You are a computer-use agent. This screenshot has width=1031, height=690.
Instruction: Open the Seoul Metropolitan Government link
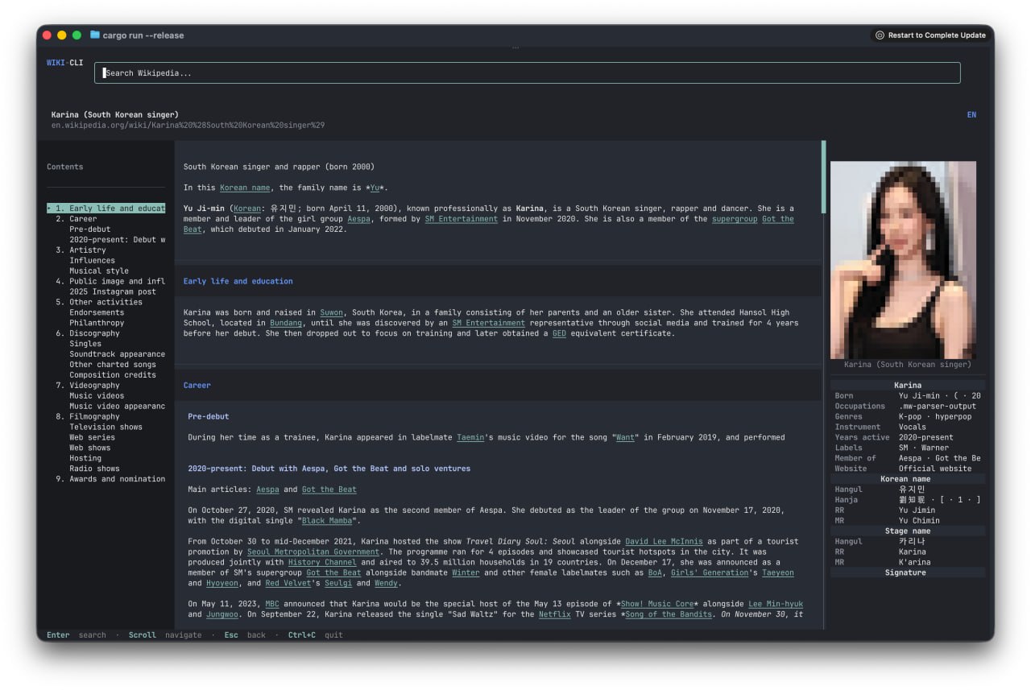(313, 552)
